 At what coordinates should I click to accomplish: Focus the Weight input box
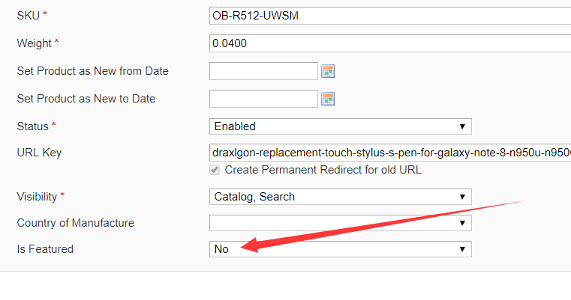coord(389,43)
